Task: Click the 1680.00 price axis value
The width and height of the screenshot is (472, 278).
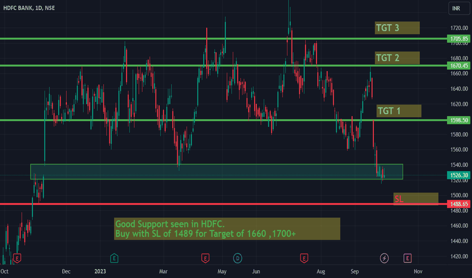Action: pos(459,58)
